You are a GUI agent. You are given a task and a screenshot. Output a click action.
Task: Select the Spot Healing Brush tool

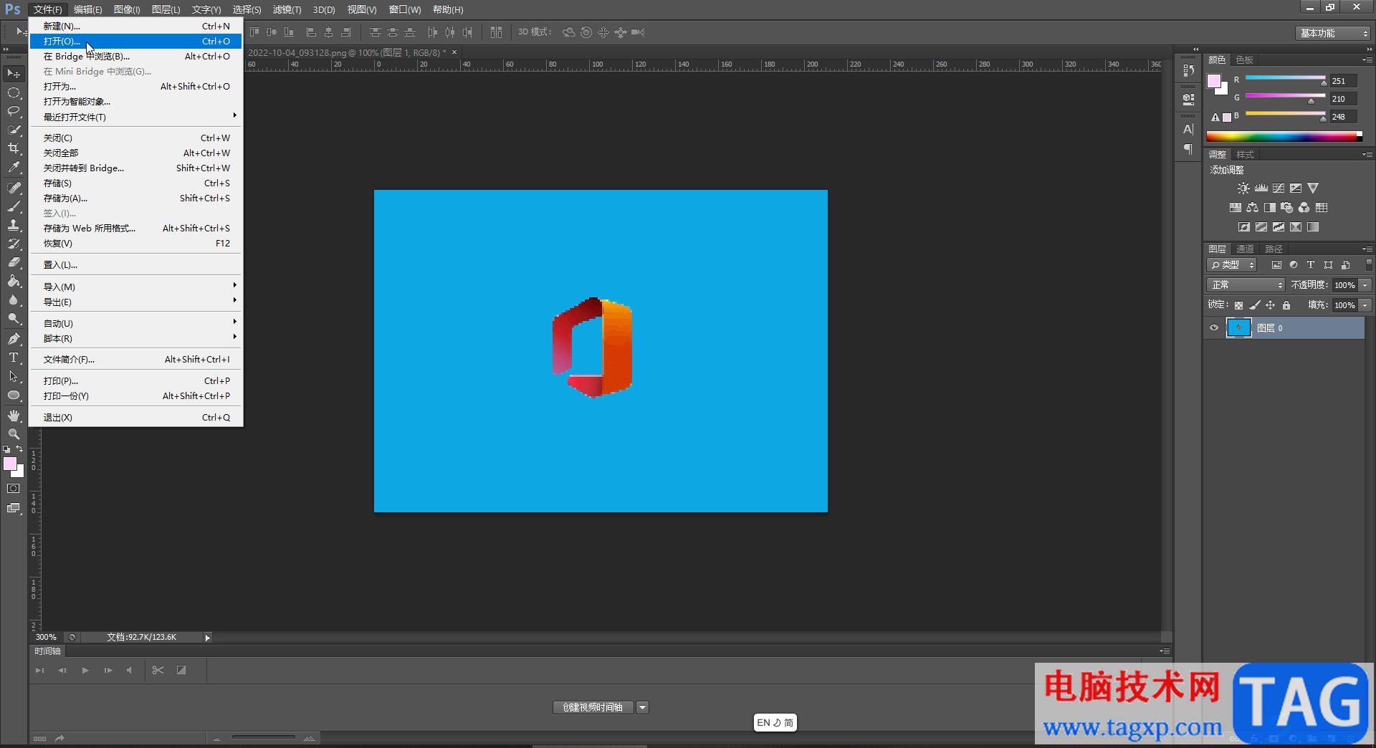pyautogui.click(x=14, y=188)
